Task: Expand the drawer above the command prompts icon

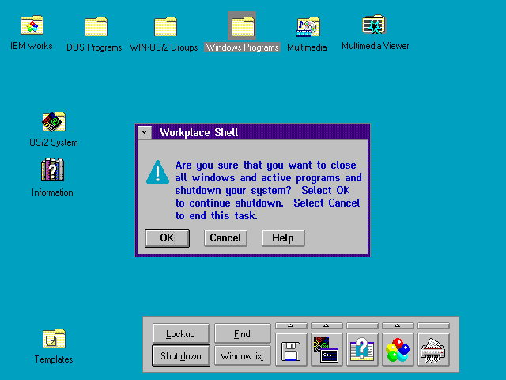Action: 327,325
